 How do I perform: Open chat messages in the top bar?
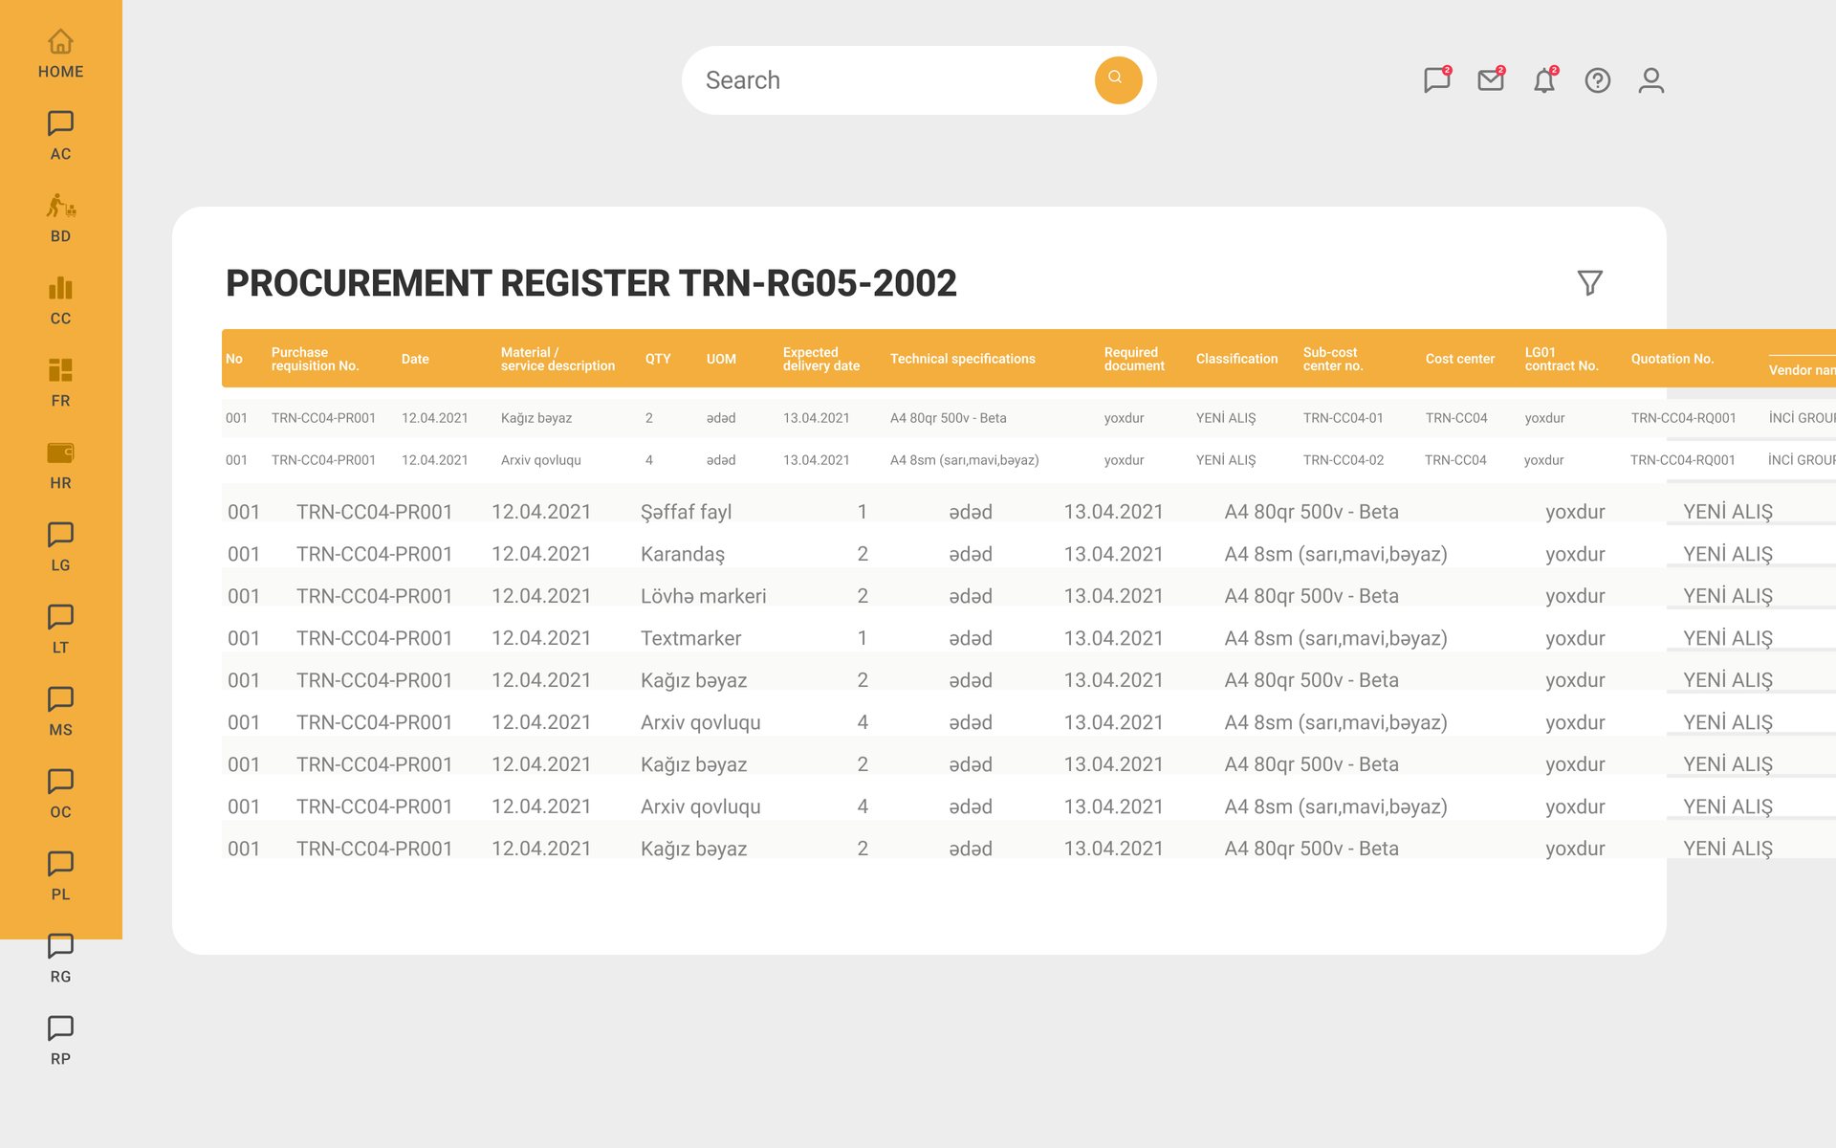pos(1436,79)
